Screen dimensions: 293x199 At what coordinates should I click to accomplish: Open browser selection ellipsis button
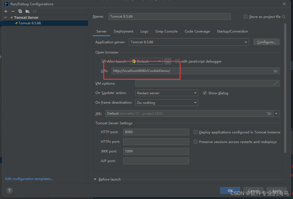(x=168, y=61)
